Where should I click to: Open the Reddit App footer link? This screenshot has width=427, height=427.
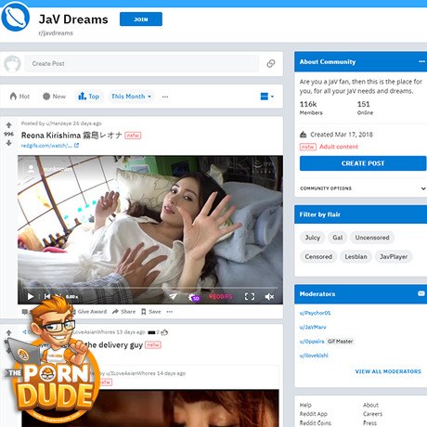pyautogui.click(x=314, y=414)
